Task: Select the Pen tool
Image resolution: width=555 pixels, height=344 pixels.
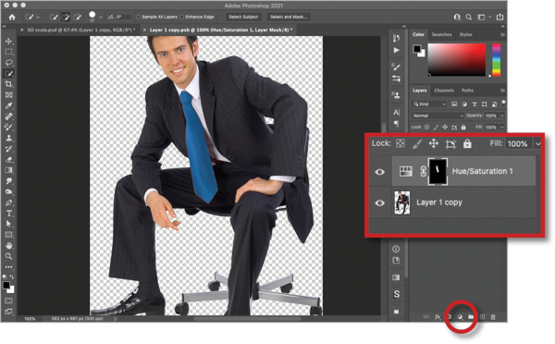Action: pos(8,203)
